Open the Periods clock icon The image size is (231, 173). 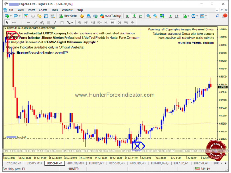(x=193, y=16)
